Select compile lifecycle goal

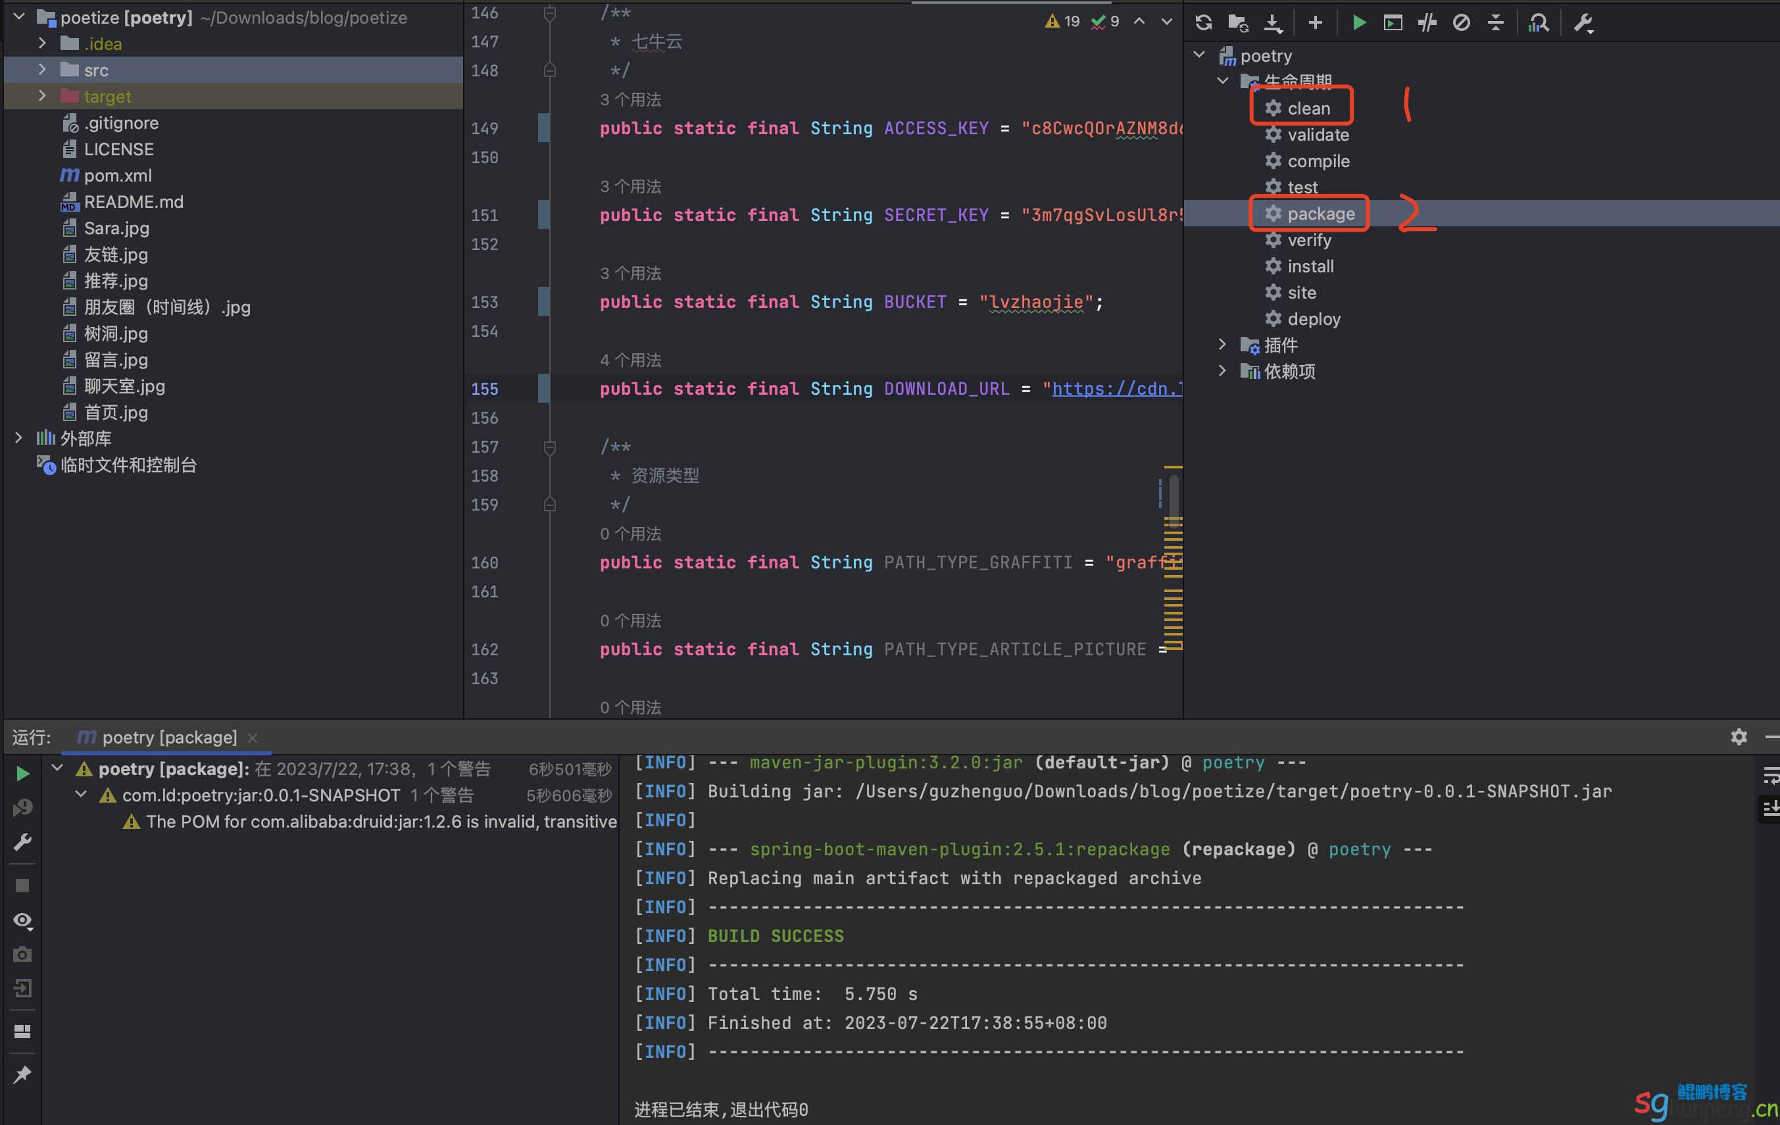pyautogui.click(x=1318, y=161)
